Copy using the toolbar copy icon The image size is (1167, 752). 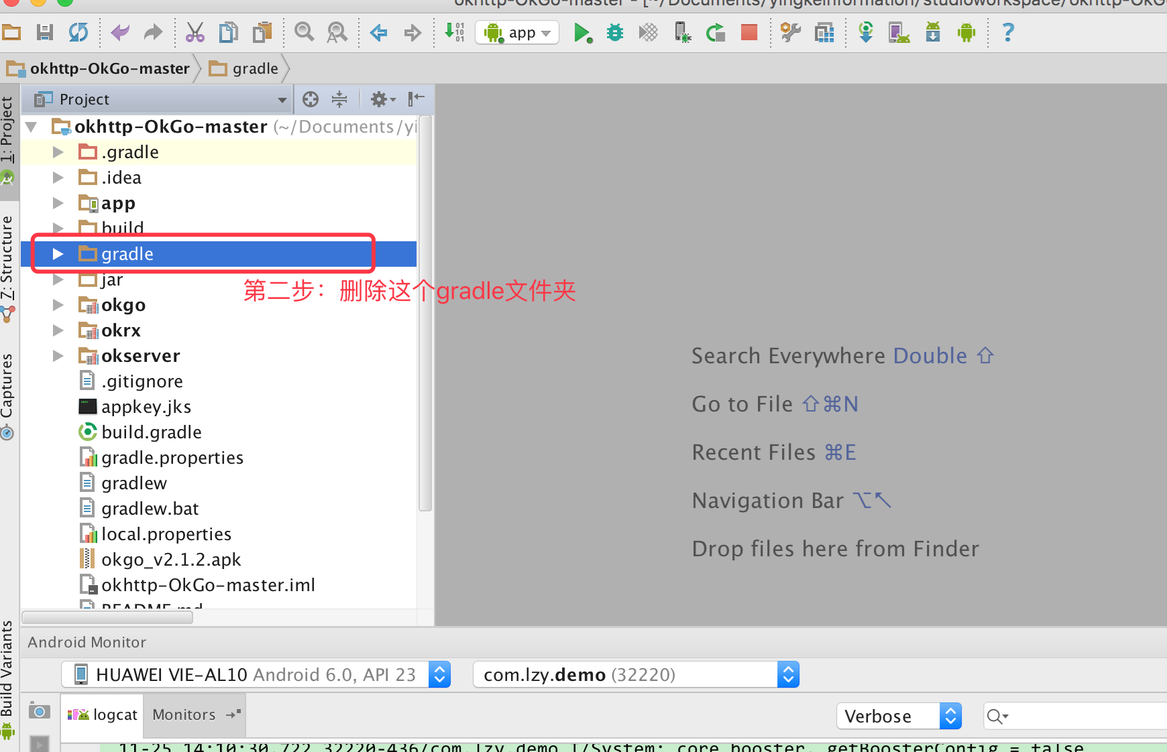(229, 32)
